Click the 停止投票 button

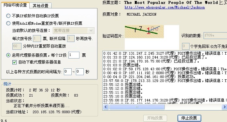(x=189, y=118)
